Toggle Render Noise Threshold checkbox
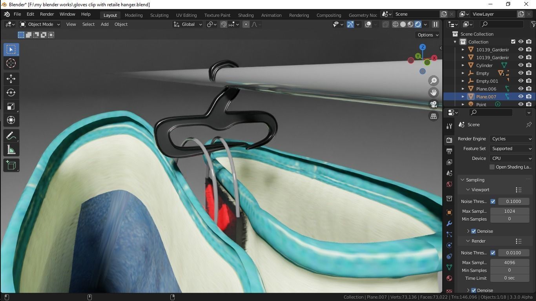Viewport: 536px width, 301px height. pos(493,253)
